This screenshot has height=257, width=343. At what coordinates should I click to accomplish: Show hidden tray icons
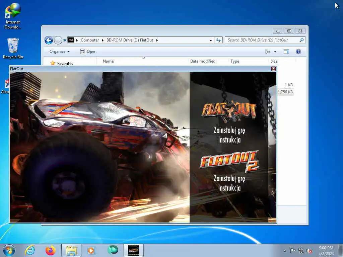pos(285,251)
